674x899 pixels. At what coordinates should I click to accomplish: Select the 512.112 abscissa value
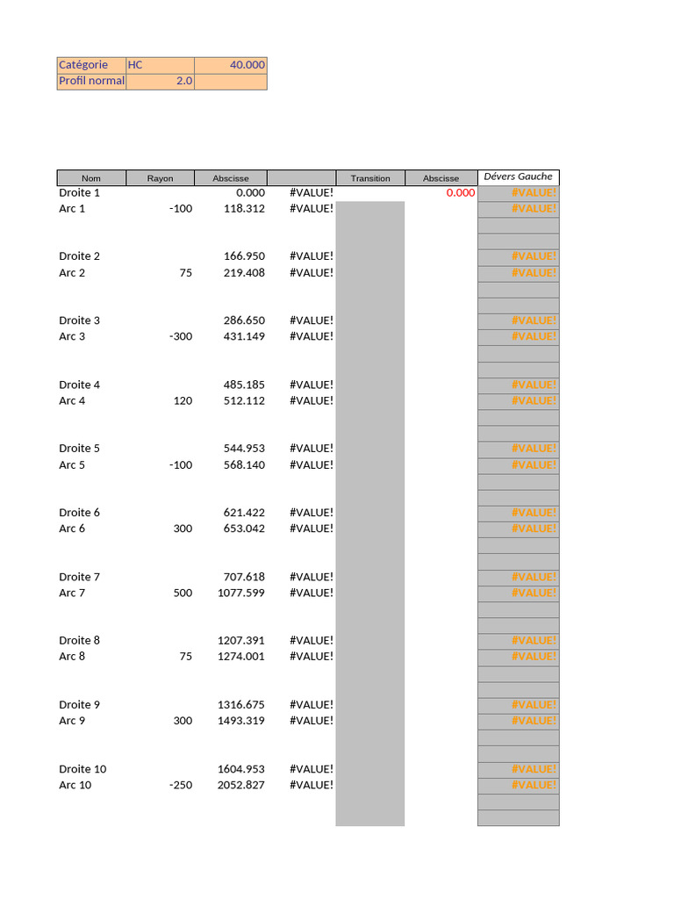tap(244, 400)
